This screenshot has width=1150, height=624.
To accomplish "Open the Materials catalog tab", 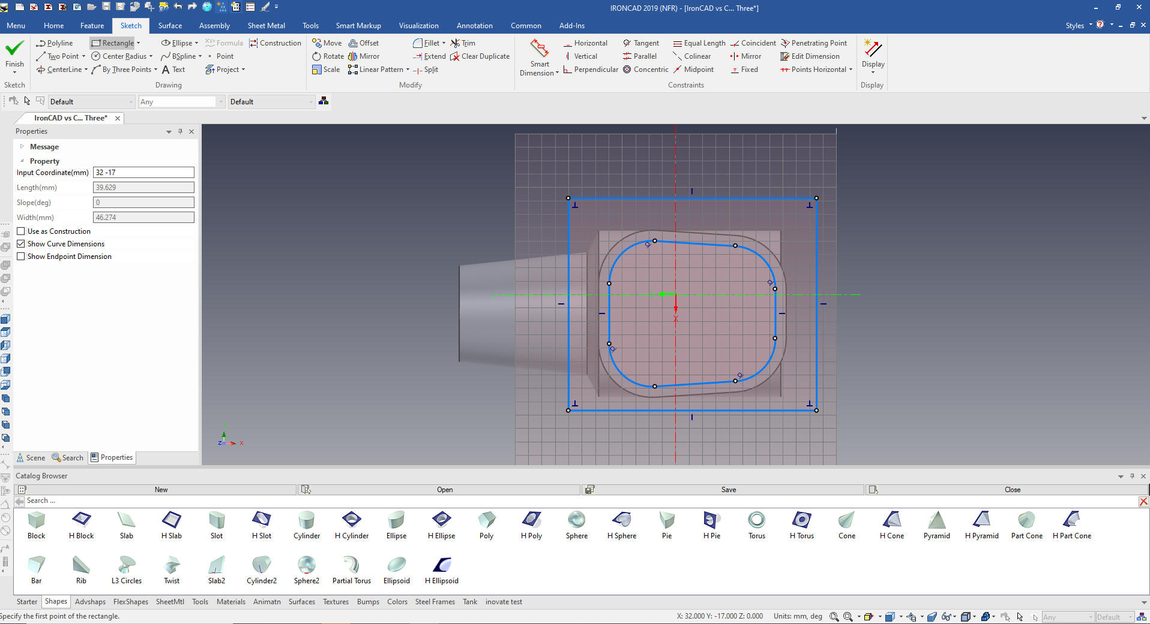I will [x=230, y=602].
